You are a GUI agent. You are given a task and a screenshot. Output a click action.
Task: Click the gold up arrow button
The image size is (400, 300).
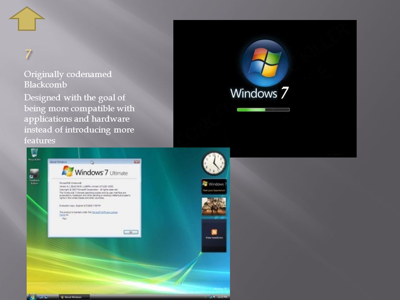tap(27, 19)
